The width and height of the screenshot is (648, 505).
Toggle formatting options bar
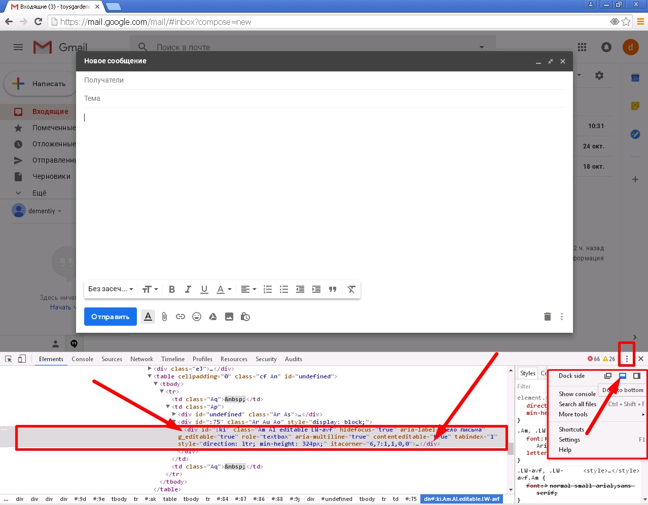(148, 317)
